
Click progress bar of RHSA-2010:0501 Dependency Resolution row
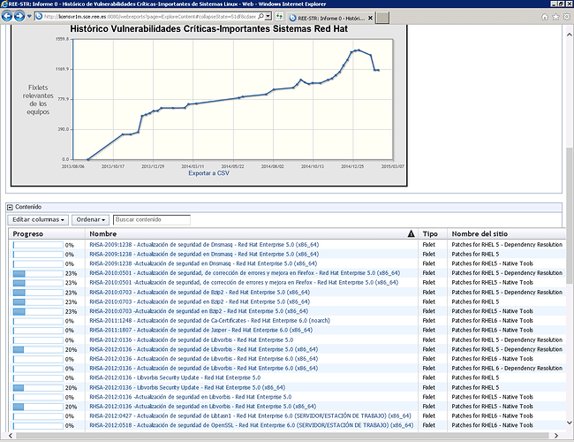[38, 273]
